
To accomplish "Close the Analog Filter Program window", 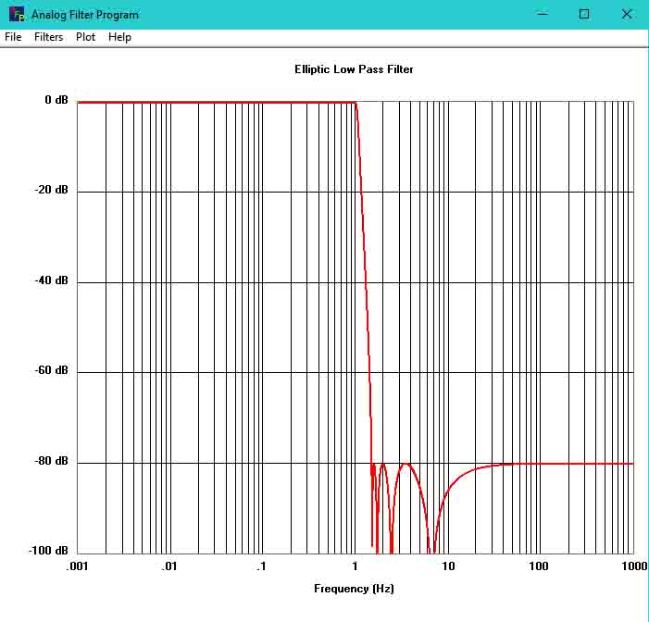I will pyautogui.click(x=627, y=14).
